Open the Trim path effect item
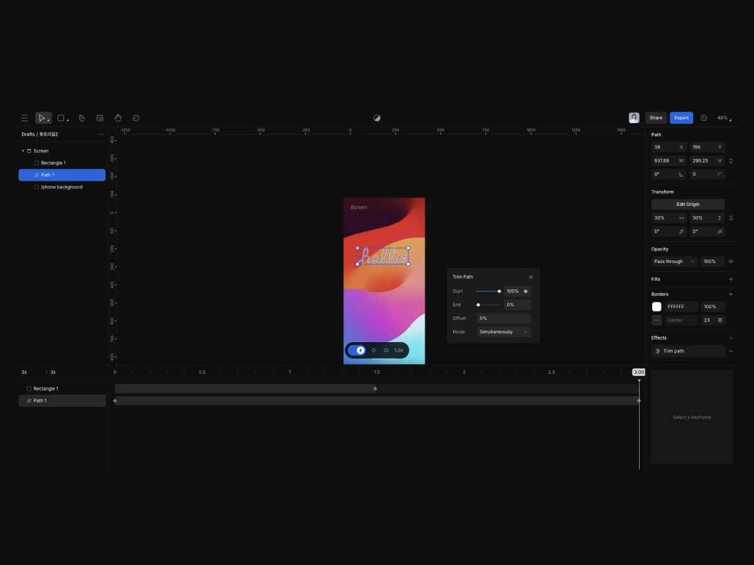The height and width of the screenshot is (565, 754). (x=688, y=351)
